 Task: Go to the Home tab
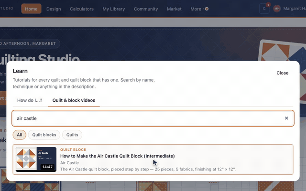[x=31, y=9]
